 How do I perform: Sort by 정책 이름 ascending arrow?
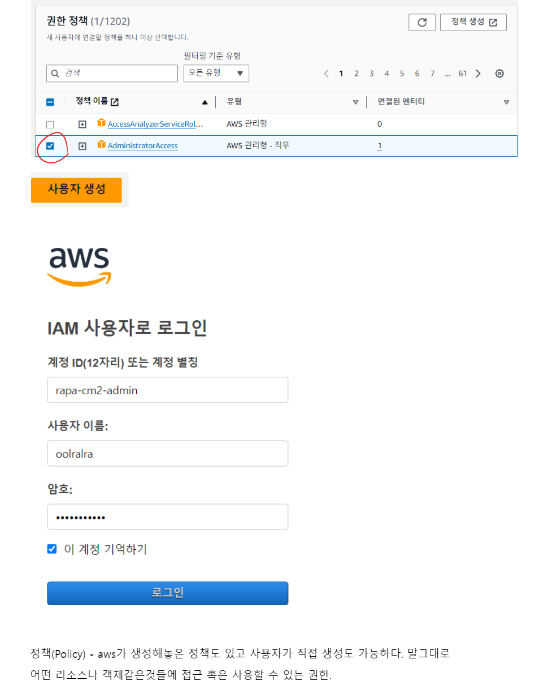205,102
